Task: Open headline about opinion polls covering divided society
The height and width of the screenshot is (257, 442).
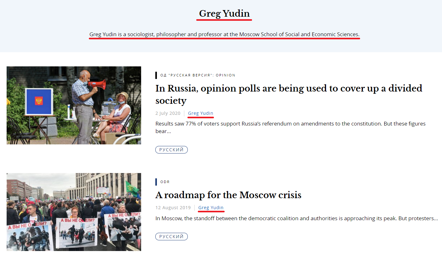Action: pyautogui.click(x=289, y=94)
